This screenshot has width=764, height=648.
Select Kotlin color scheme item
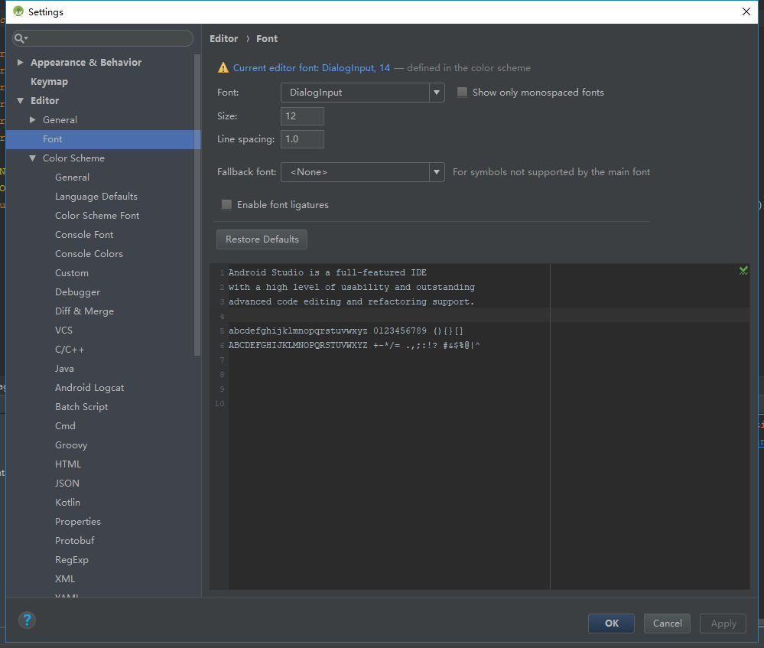pos(67,502)
